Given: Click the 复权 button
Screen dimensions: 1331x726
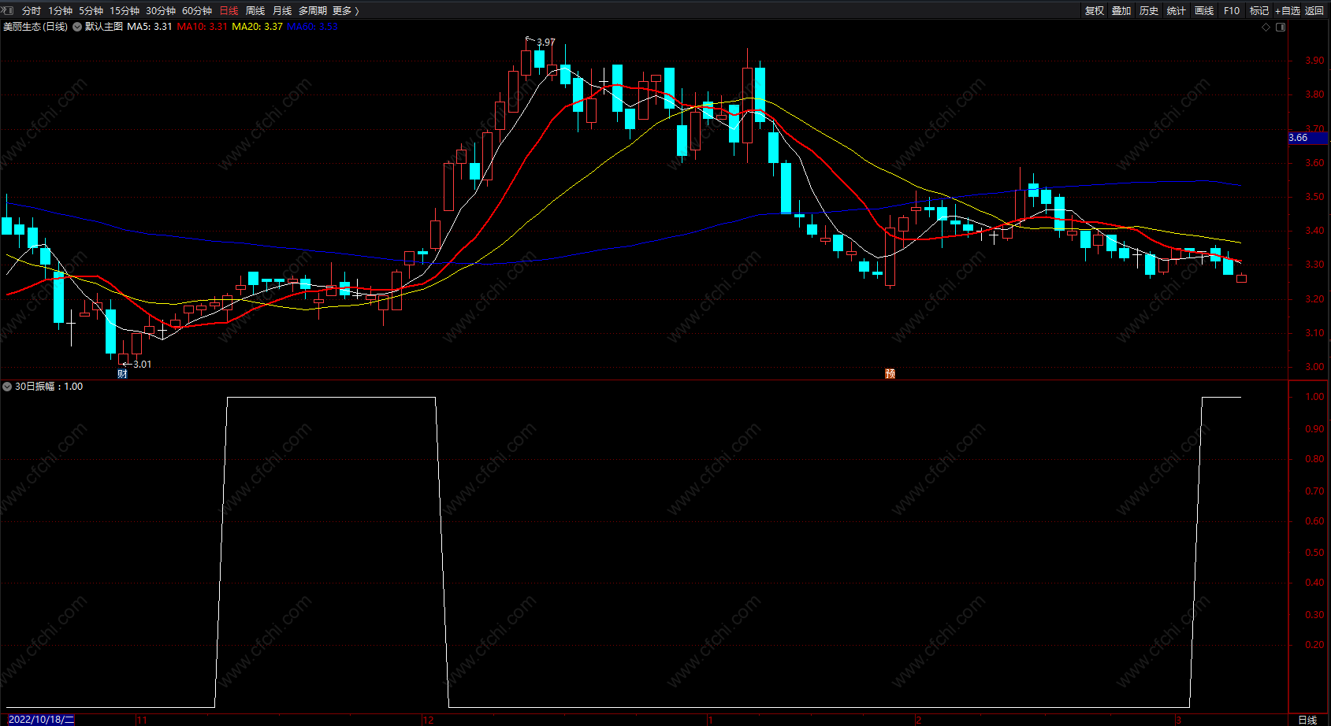Looking at the screenshot, I should (x=1095, y=10).
